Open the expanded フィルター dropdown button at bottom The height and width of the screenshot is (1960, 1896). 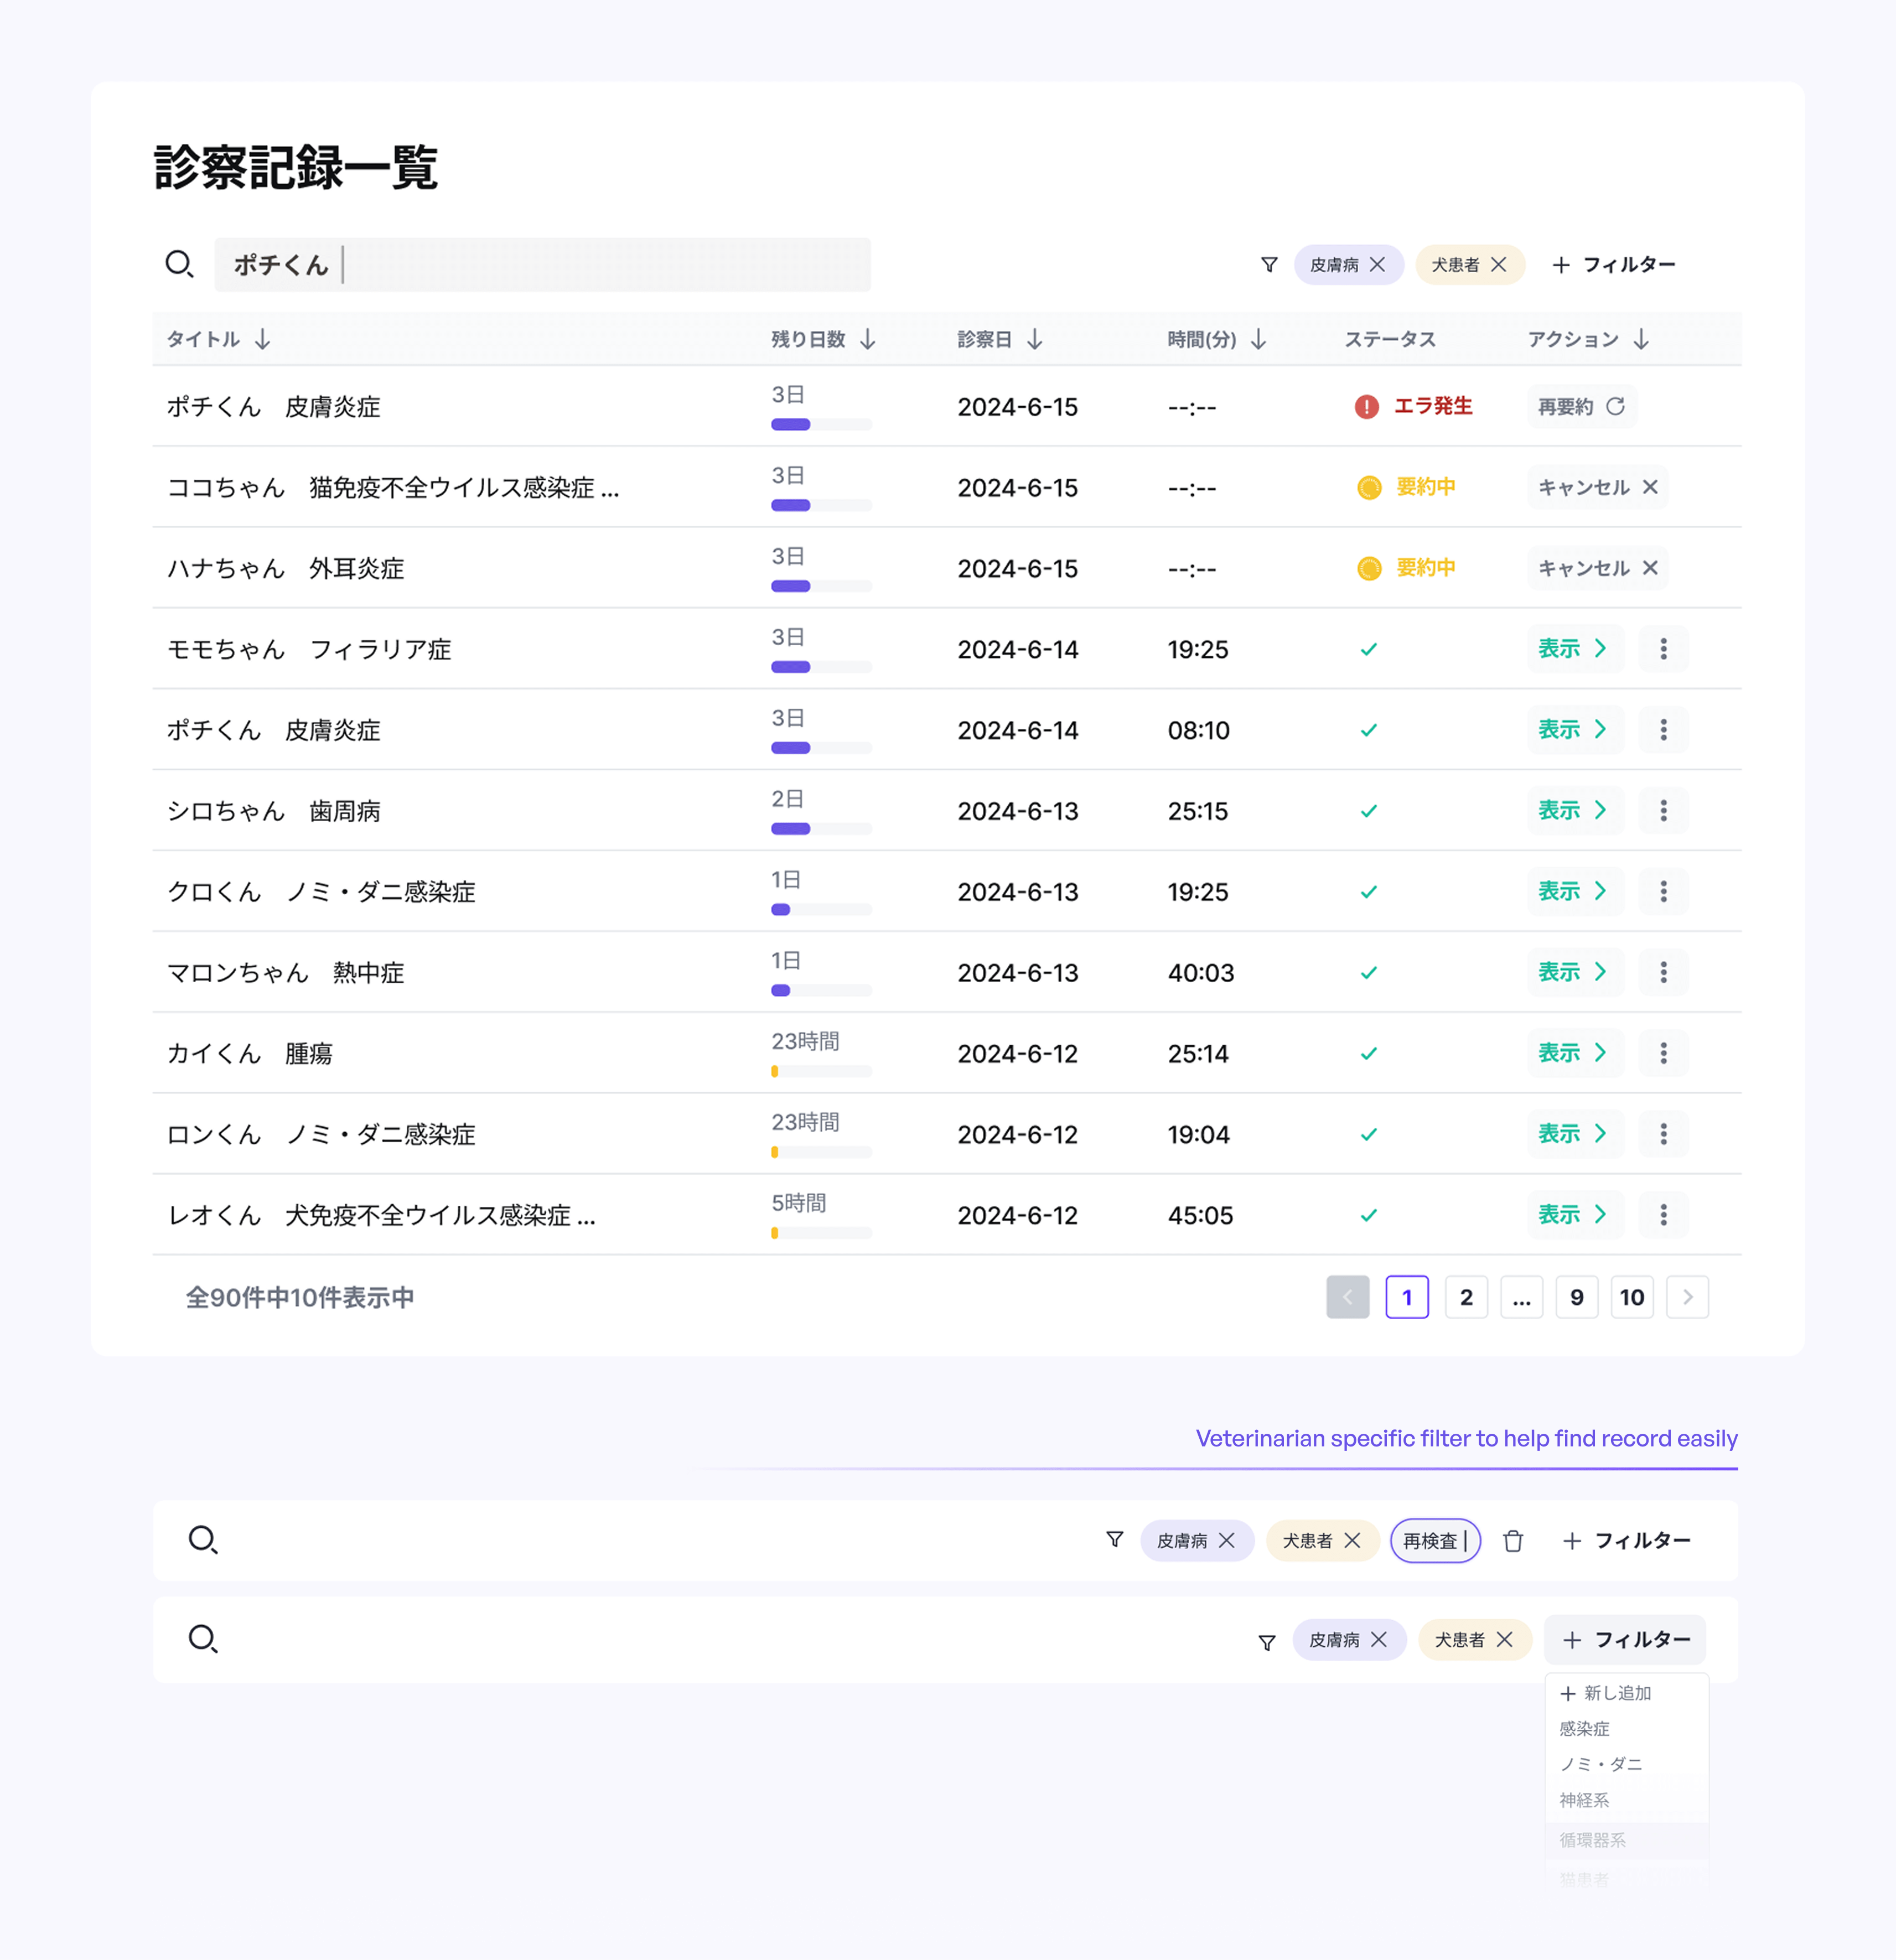tap(1625, 1640)
